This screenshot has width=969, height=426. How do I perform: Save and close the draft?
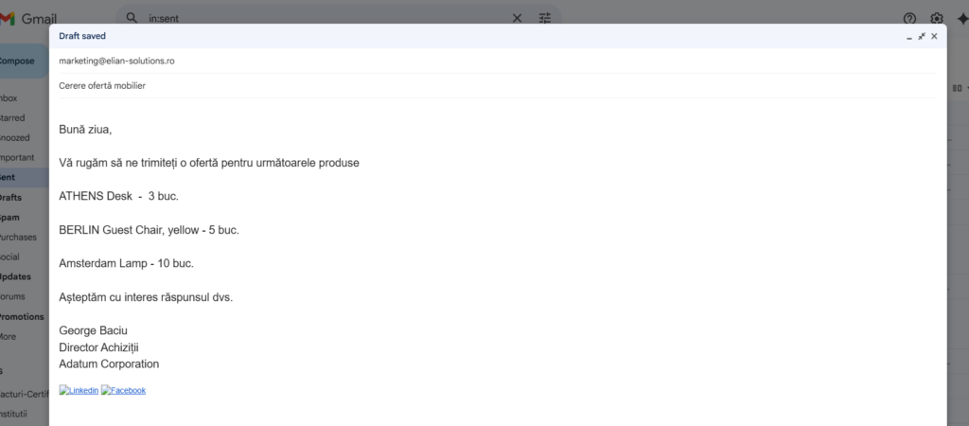point(934,36)
